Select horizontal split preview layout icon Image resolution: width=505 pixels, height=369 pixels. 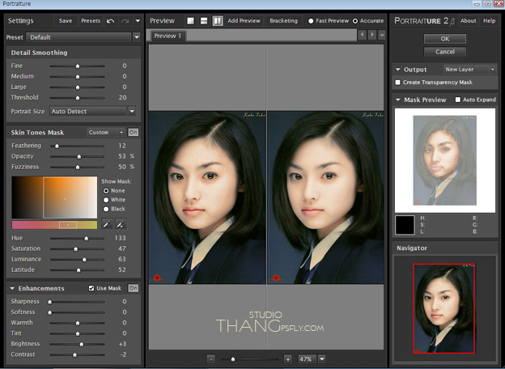204,21
